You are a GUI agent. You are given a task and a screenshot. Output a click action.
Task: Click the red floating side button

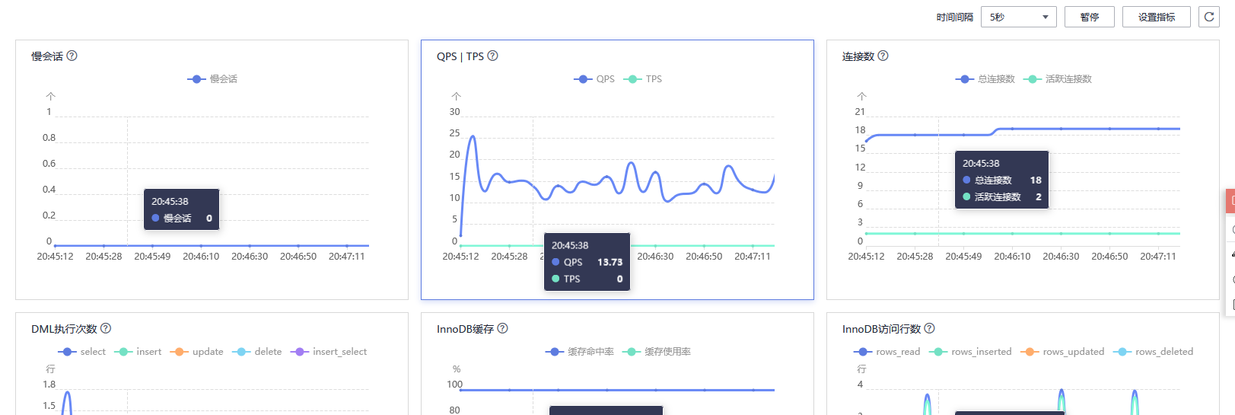click(x=1230, y=201)
